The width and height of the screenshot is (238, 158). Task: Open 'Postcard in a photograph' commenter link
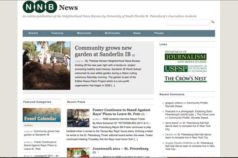190,113
